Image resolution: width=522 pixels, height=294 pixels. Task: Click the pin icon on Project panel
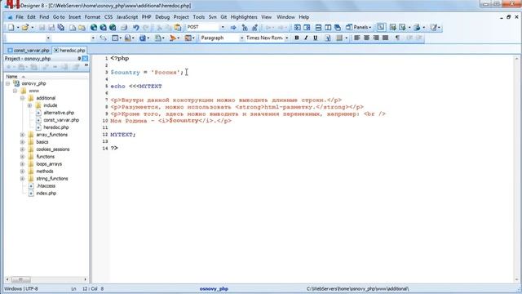79,58
